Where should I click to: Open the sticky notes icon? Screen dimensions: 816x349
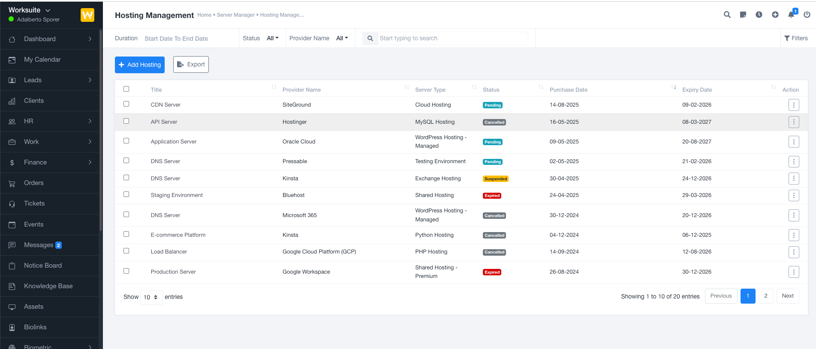tap(743, 15)
